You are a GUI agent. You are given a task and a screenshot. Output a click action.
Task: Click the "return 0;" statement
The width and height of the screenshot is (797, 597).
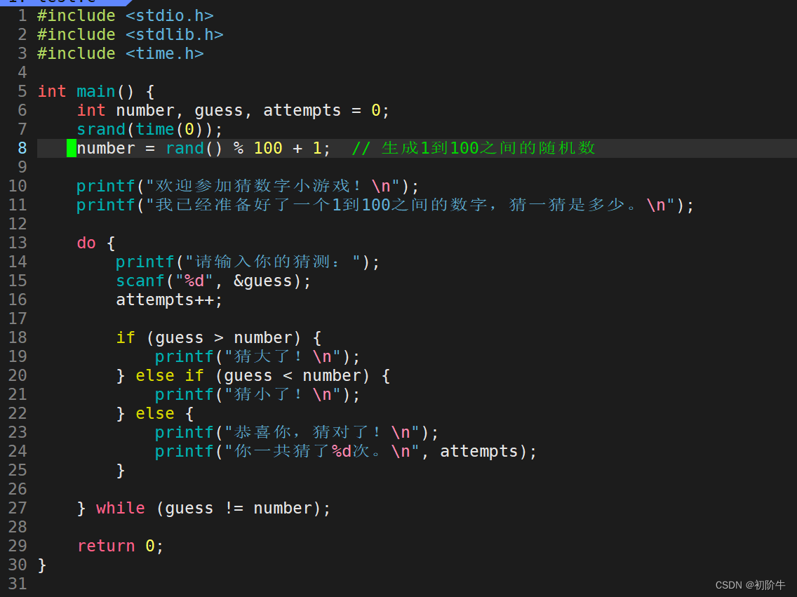tap(121, 546)
